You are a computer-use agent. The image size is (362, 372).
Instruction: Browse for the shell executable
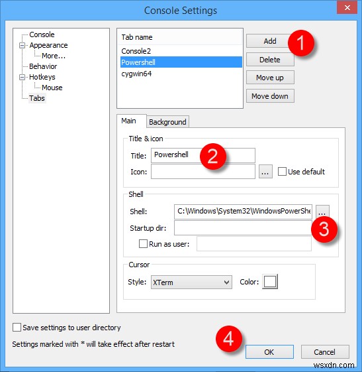[322, 211]
